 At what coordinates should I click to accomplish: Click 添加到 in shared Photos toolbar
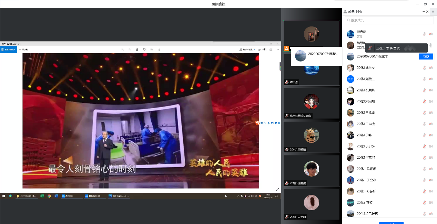(x=23, y=49)
